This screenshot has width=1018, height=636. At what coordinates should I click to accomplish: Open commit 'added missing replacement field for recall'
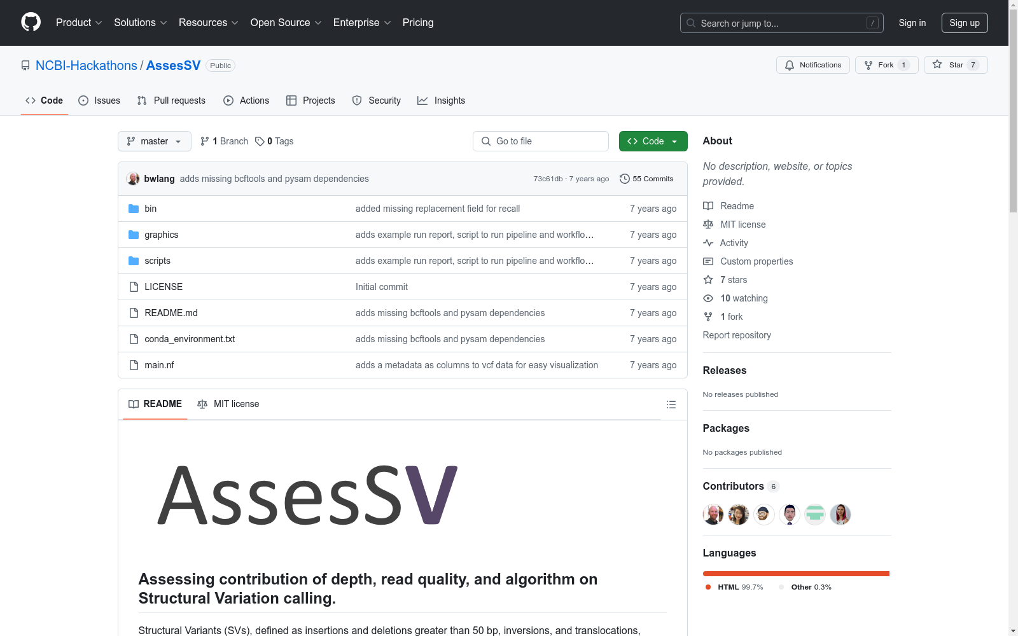pyautogui.click(x=438, y=209)
